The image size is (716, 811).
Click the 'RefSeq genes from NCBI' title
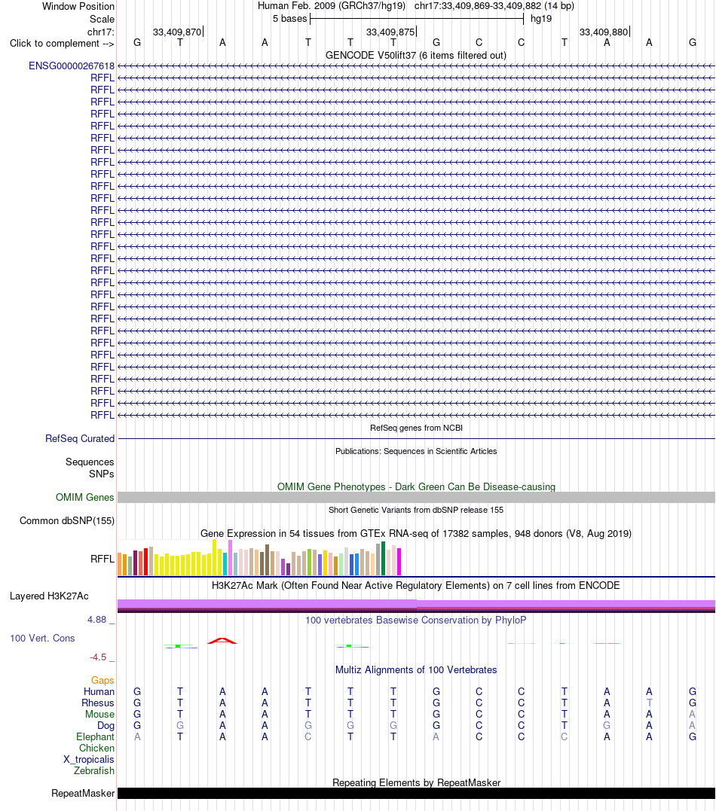tap(416, 428)
